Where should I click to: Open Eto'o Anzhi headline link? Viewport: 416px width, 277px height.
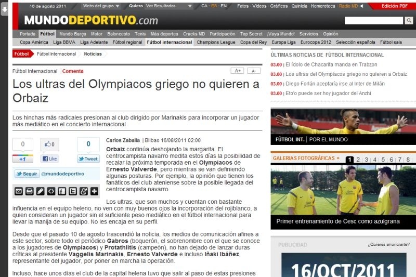(x=328, y=94)
